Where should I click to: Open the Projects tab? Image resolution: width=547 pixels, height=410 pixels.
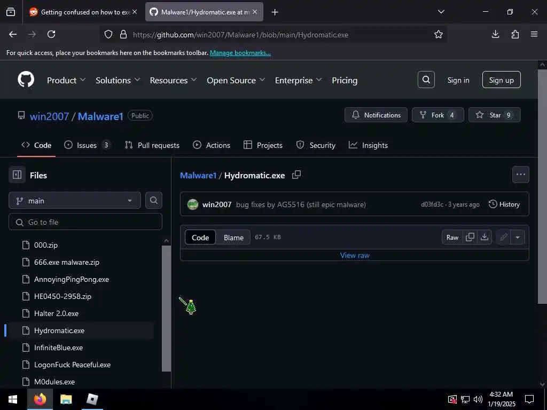click(x=263, y=145)
